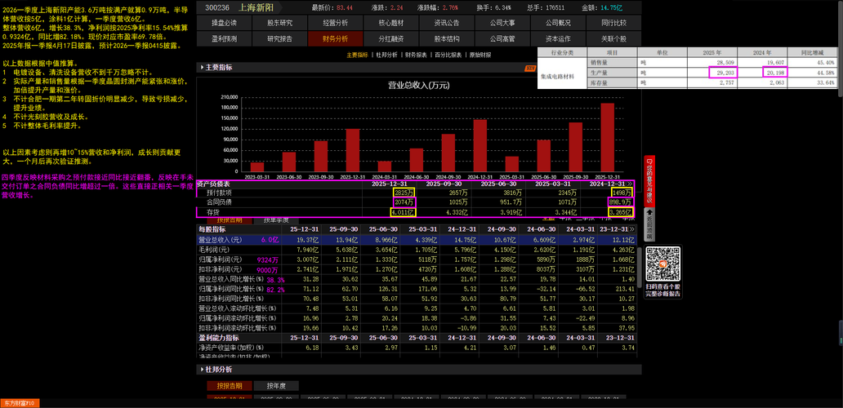843x408 pixels.
Task: Click the 毛利润(元) row label
Action: [x=212, y=250]
